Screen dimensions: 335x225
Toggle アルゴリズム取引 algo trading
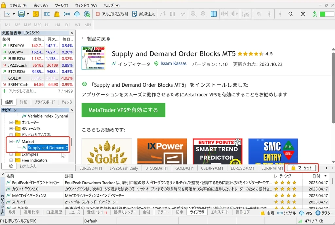[x=112, y=14]
